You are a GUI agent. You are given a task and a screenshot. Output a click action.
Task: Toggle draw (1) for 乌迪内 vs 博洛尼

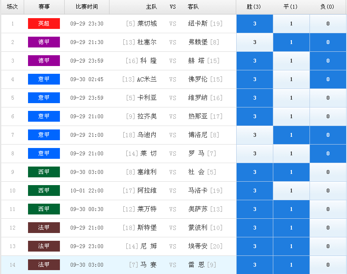(x=291, y=135)
